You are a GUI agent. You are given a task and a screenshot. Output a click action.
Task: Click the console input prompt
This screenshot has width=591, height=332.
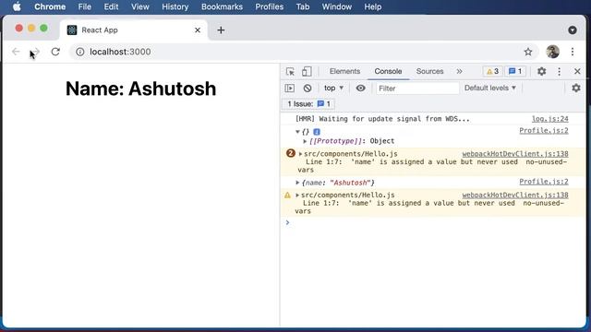pyautogui.click(x=433, y=223)
